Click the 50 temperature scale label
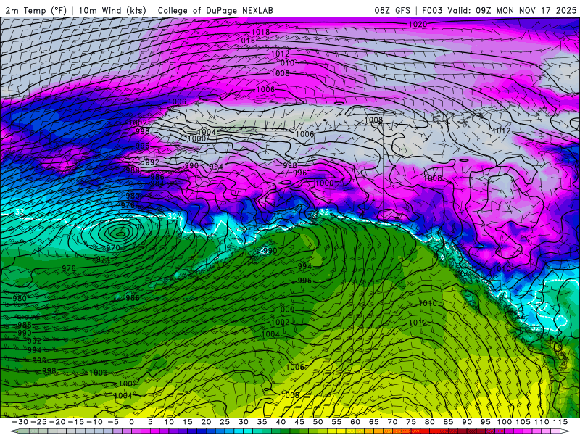This screenshot has width=580, height=435. (318, 422)
